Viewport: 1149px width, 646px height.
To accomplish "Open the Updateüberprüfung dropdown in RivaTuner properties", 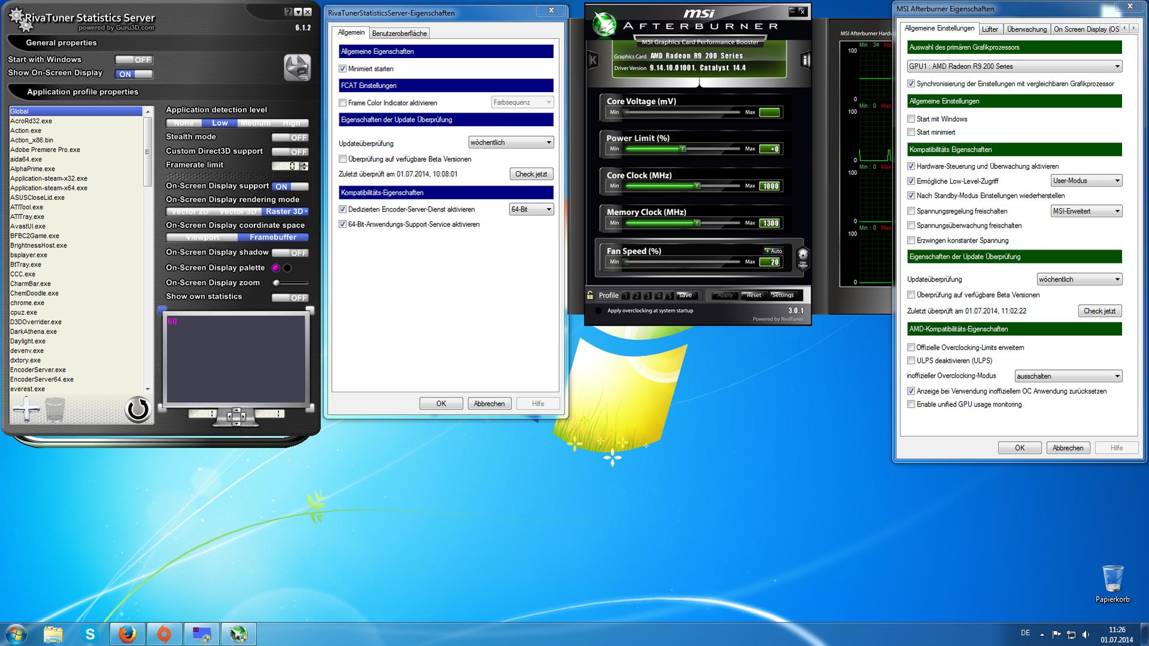I will pos(511,142).
